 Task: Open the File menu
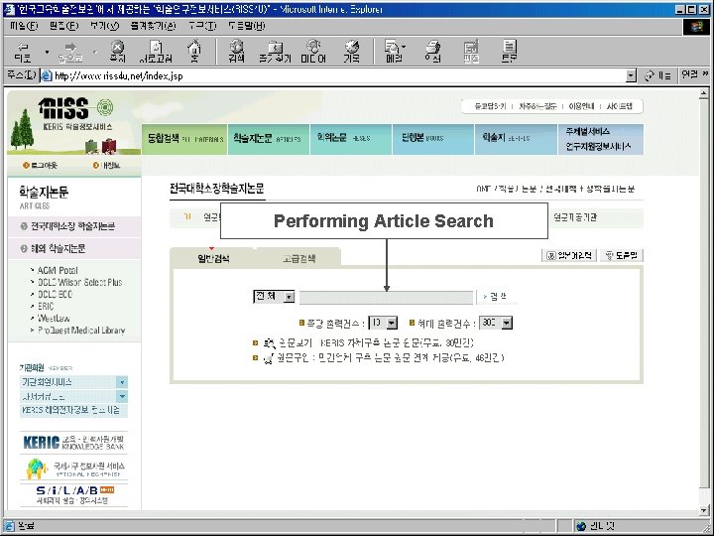coord(23,26)
